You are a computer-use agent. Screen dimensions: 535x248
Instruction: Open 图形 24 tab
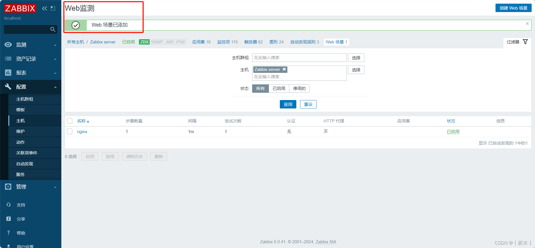pos(276,42)
